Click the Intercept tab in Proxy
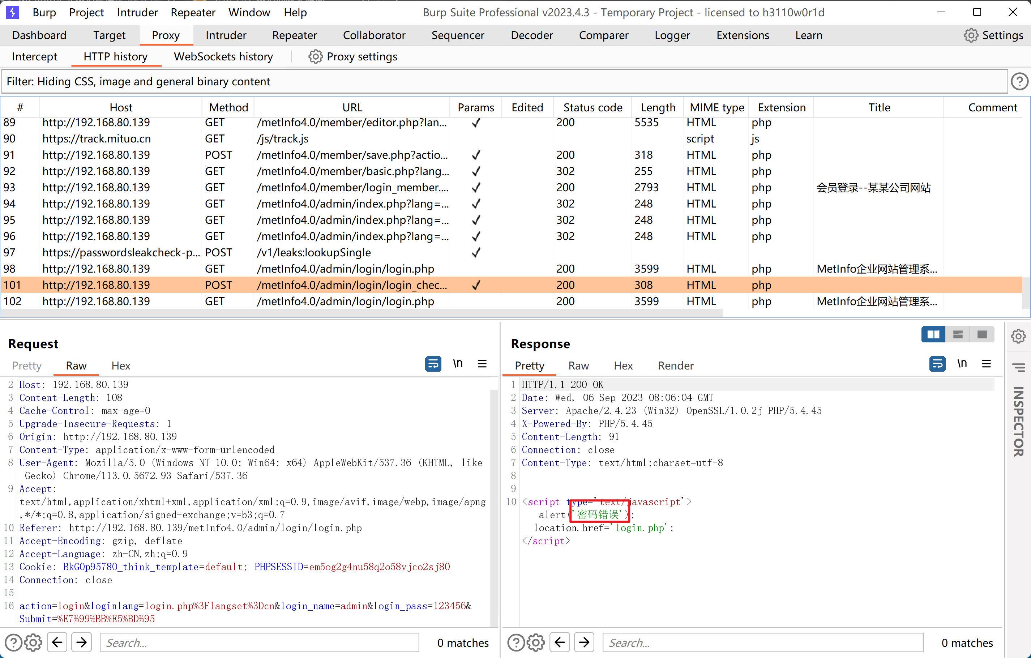This screenshot has height=658, width=1031. [x=36, y=56]
